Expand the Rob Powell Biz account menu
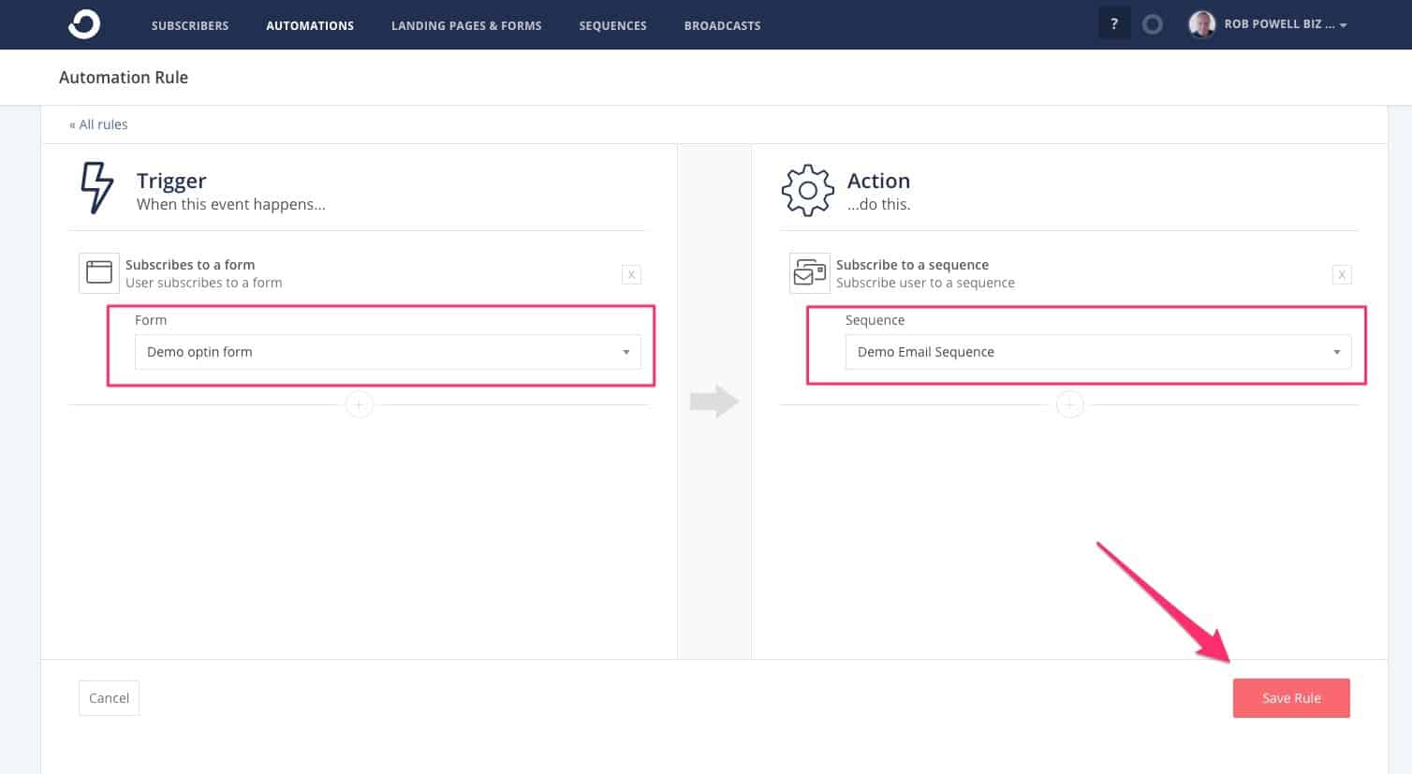The image size is (1412, 774). (1286, 24)
